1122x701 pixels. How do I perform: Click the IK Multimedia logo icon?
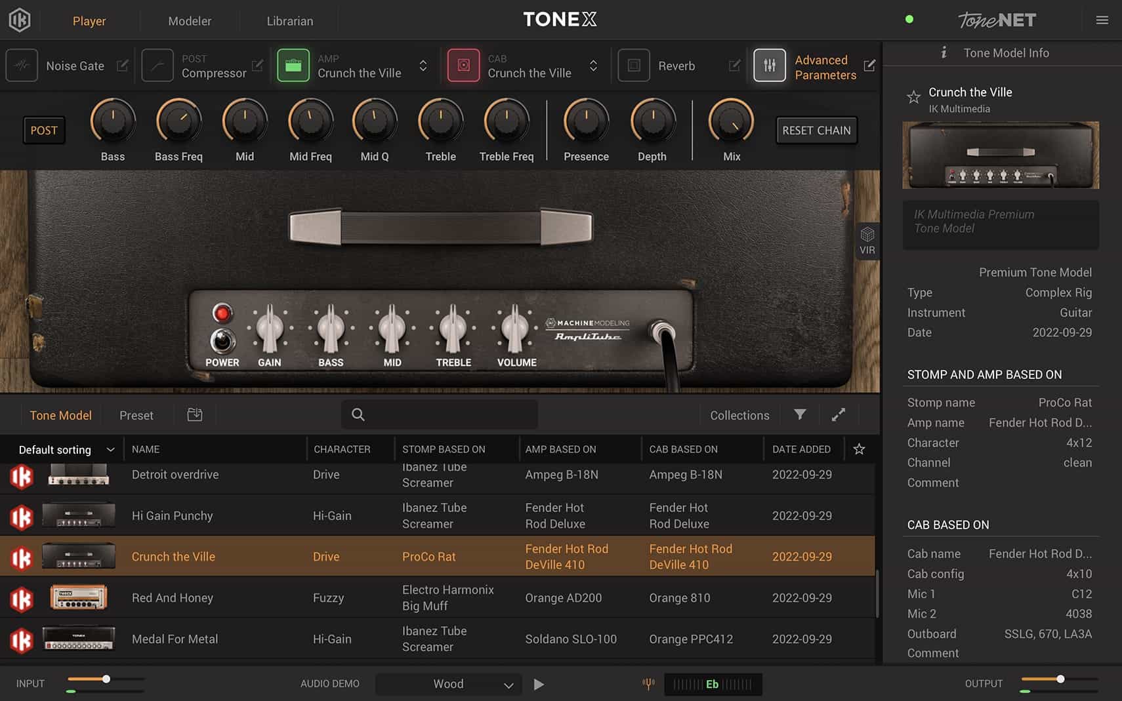(x=20, y=20)
